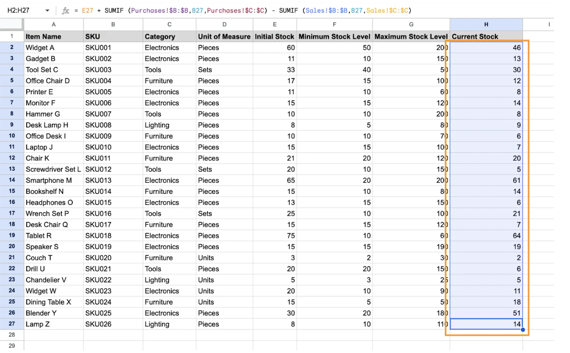
Task: Click the Category cell for Hammer G
Action: (170, 114)
